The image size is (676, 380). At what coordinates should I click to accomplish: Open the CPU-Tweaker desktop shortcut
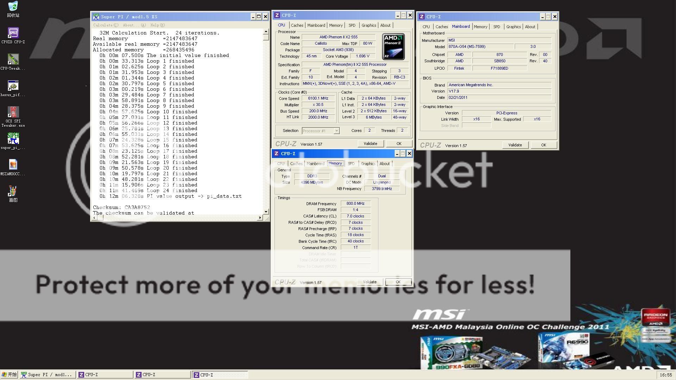point(13,60)
